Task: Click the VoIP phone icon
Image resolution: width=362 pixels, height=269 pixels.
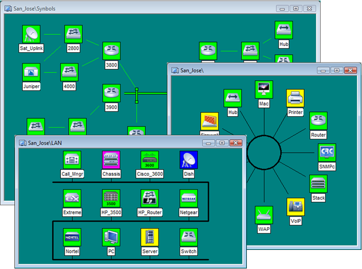Action: [296, 207]
